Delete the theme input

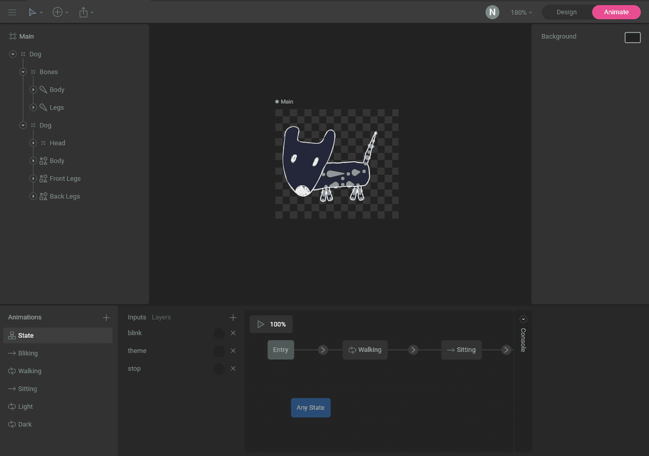(233, 351)
